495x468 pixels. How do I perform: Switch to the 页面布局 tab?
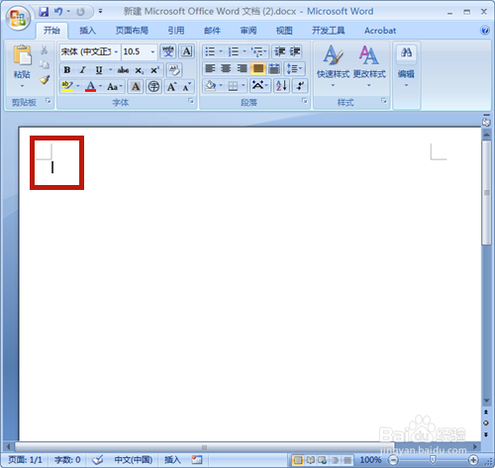point(132,31)
